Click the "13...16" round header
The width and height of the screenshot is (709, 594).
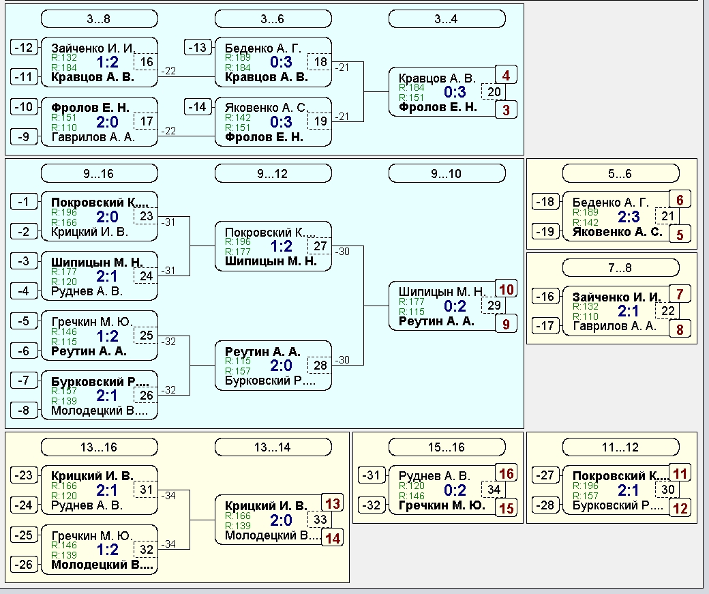(x=99, y=447)
